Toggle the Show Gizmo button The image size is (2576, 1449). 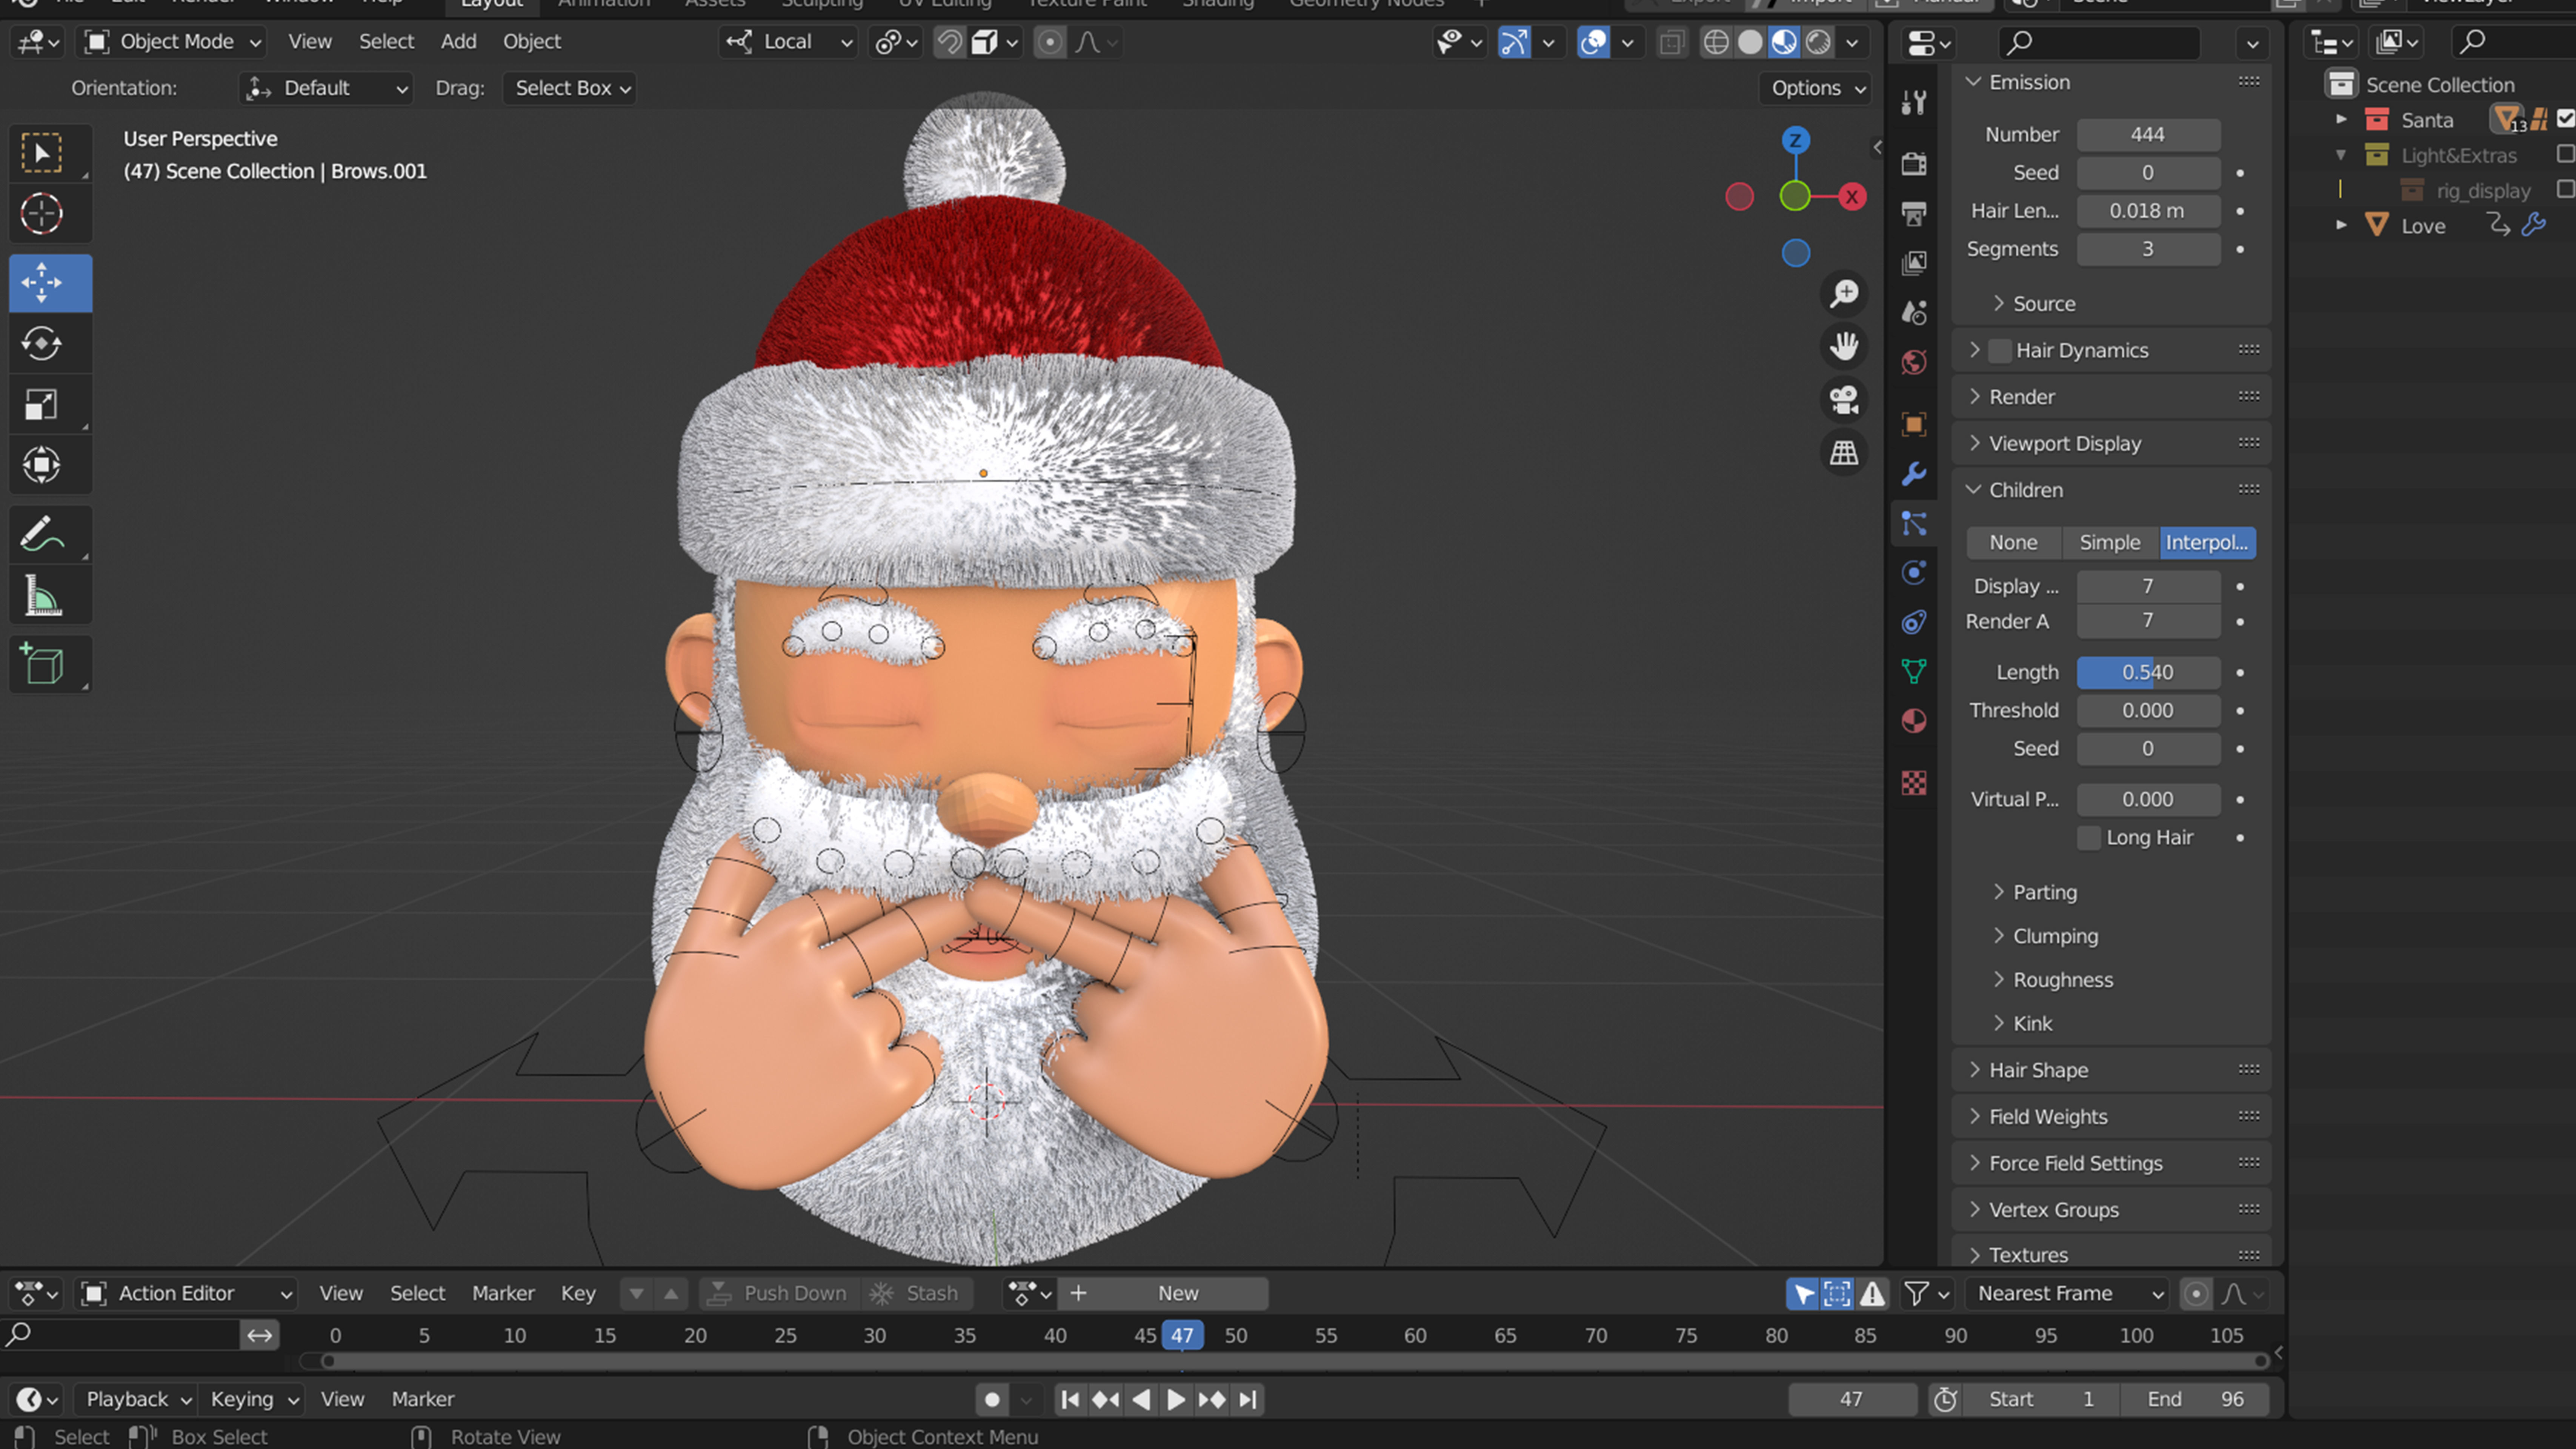tap(1515, 42)
